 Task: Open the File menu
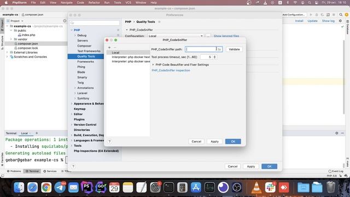pos(33,3)
